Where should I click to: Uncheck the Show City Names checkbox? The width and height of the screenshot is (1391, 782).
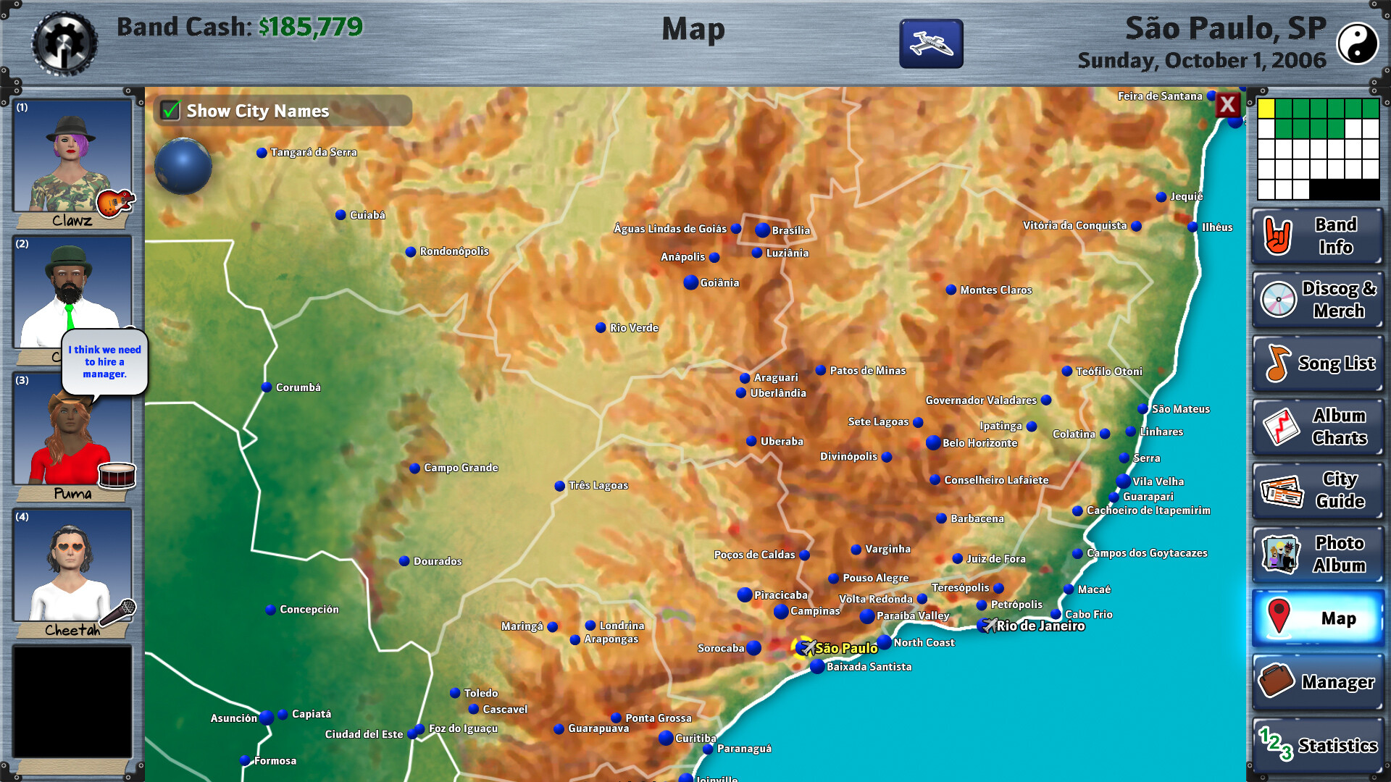click(171, 111)
